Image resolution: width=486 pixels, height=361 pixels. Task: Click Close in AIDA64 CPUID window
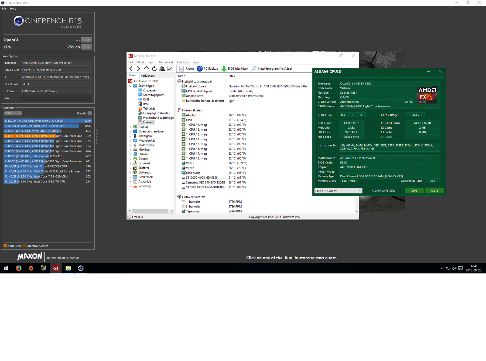pyautogui.click(x=434, y=191)
